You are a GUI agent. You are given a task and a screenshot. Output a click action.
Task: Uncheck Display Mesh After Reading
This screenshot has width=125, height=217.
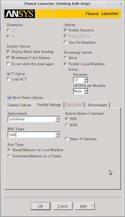point(8,52)
